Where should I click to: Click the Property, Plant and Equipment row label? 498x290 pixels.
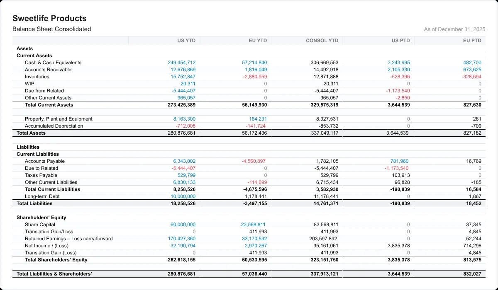[x=59, y=119]
